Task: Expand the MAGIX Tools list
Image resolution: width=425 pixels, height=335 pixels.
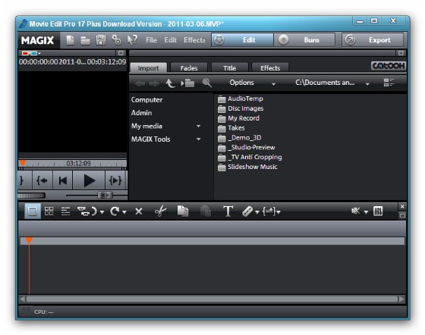Action: tap(198, 139)
